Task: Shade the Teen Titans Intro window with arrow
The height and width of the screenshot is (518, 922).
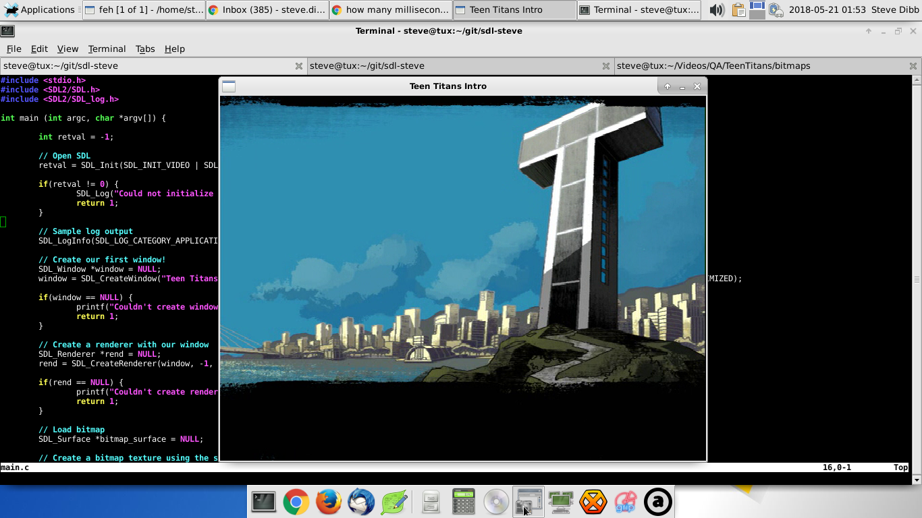Action: [668, 86]
